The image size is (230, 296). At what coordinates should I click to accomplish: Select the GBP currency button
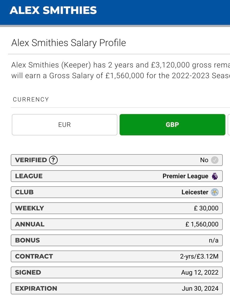172,125
